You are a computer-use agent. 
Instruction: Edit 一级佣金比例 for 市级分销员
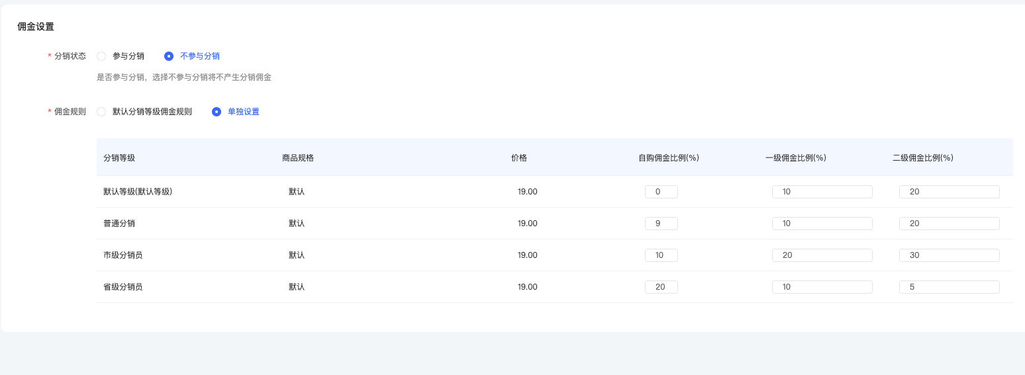pos(822,255)
